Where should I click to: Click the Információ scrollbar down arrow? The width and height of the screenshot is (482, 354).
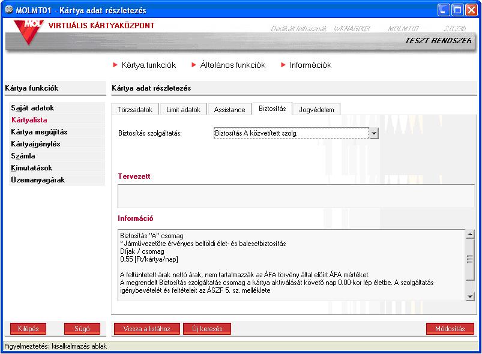(470, 296)
